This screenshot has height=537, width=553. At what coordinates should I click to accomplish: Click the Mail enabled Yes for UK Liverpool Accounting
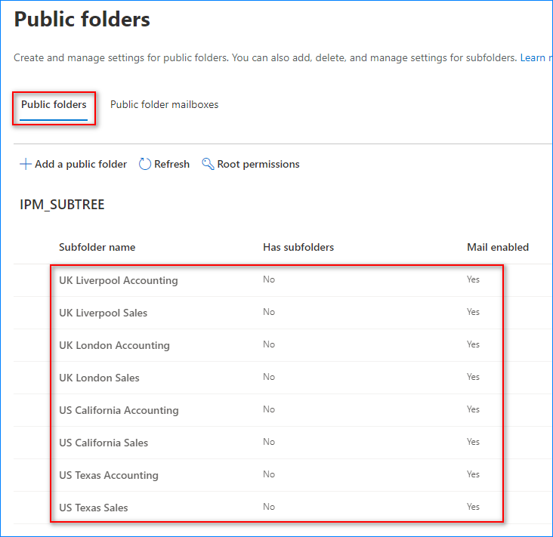click(x=473, y=279)
